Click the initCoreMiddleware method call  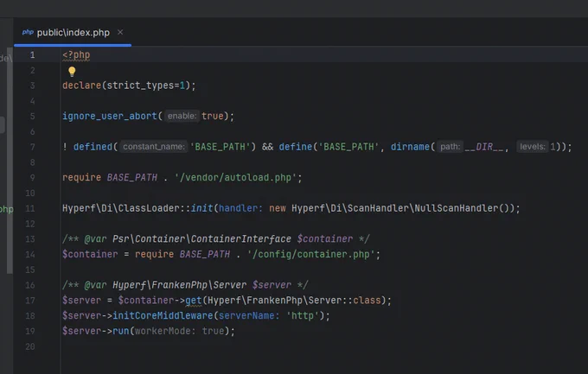pos(163,316)
